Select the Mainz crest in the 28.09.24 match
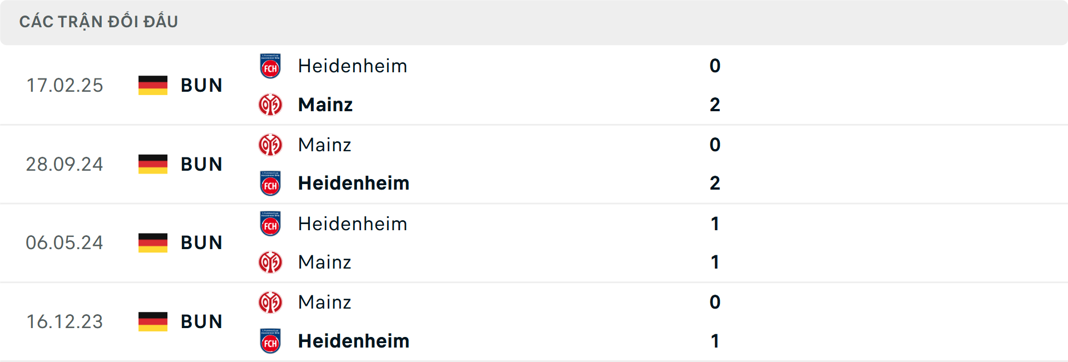 [x=271, y=145]
